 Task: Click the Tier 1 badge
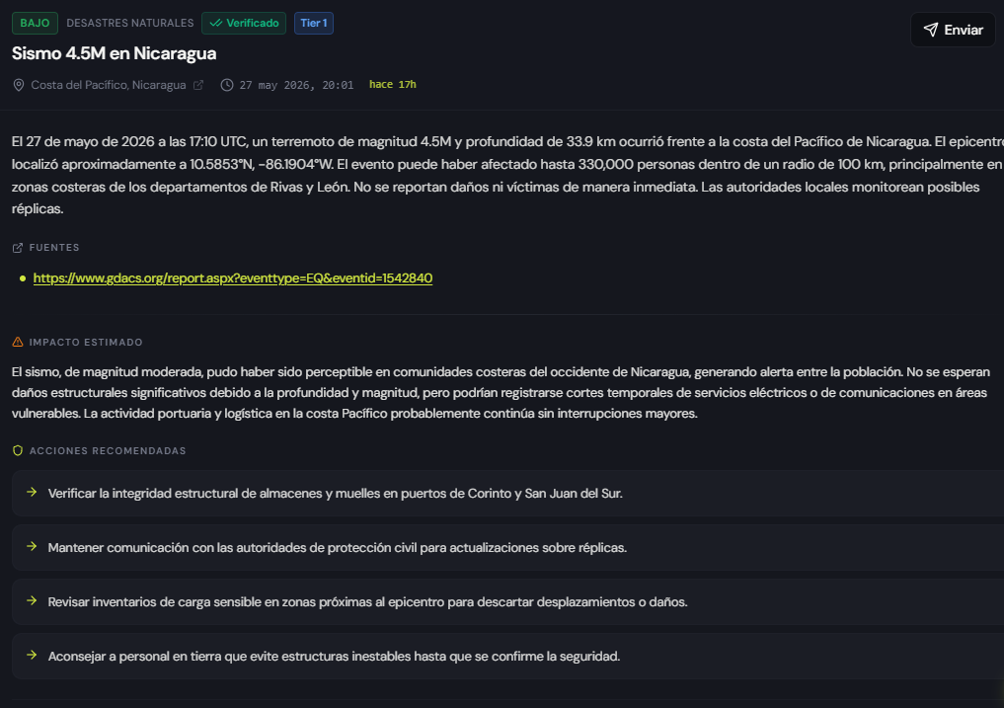pos(314,23)
